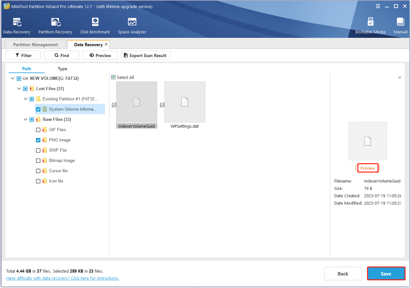Close the Data Recovery tab
411x288 pixels.
[106, 44]
